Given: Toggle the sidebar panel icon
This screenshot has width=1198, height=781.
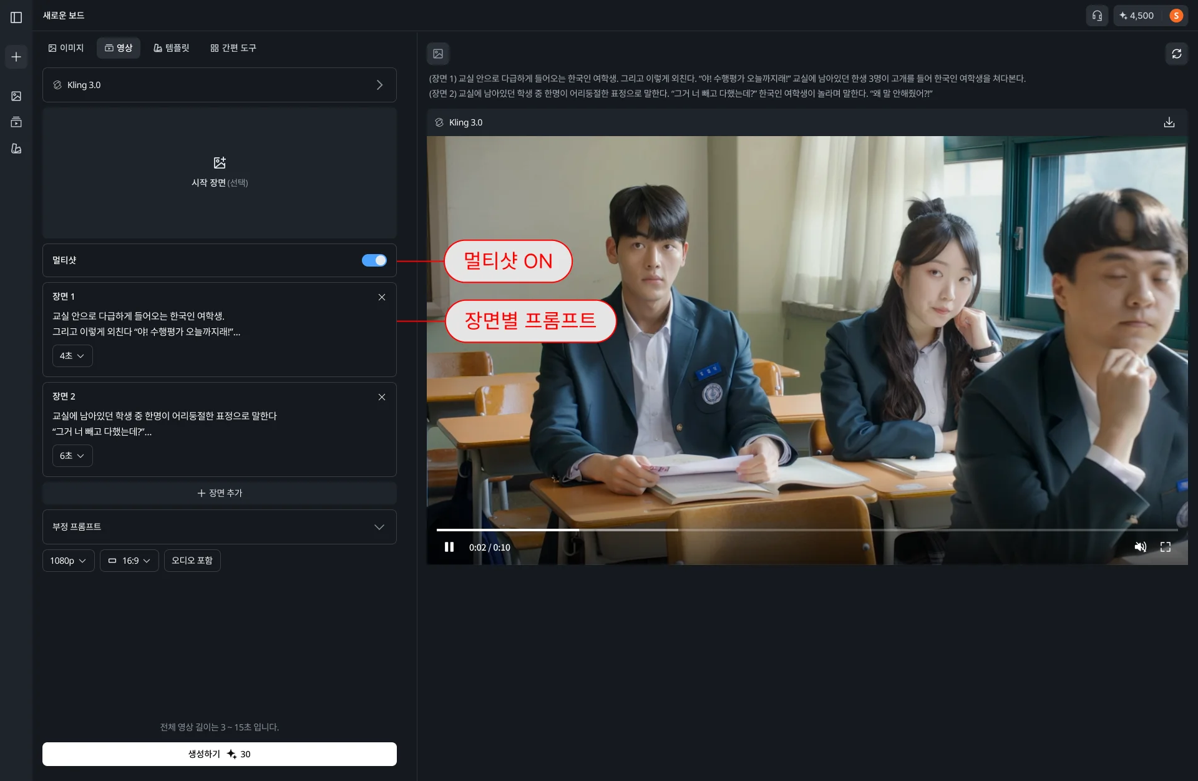Looking at the screenshot, I should (x=16, y=17).
